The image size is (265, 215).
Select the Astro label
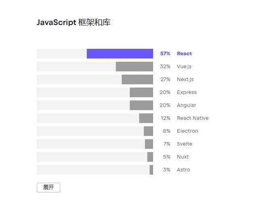pyautogui.click(x=183, y=170)
